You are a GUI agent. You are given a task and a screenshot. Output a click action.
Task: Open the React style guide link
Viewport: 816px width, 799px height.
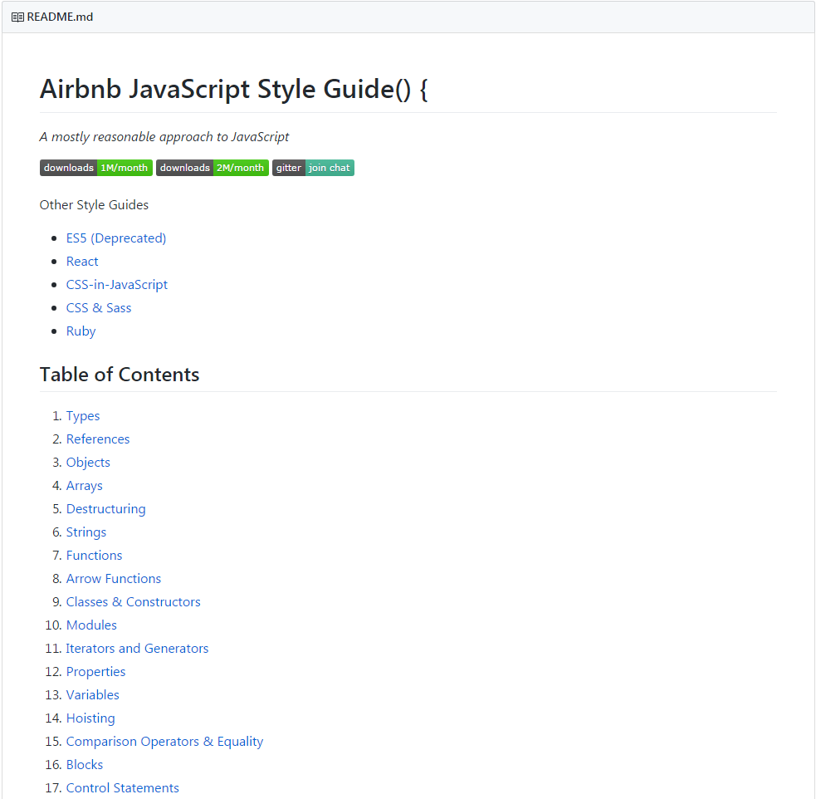tap(82, 262)
